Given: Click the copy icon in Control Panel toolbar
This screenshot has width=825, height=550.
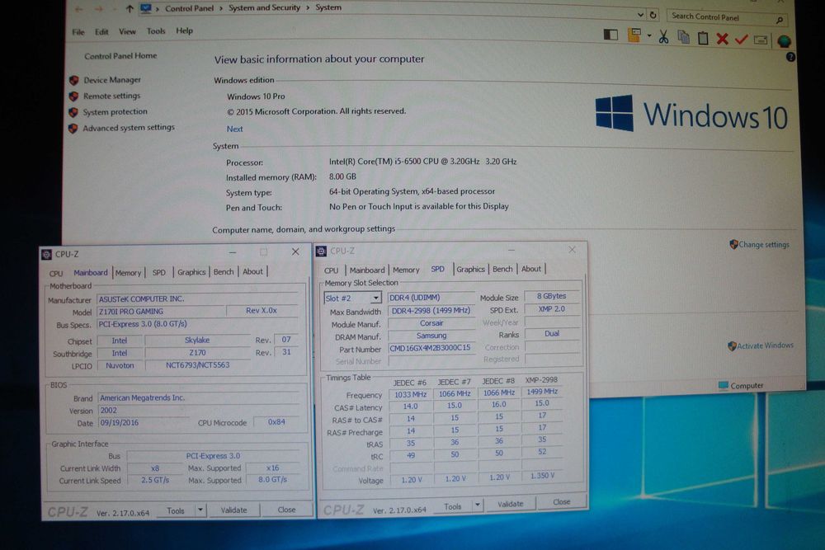Looking at the screenshot, I should tap(683, 37).
